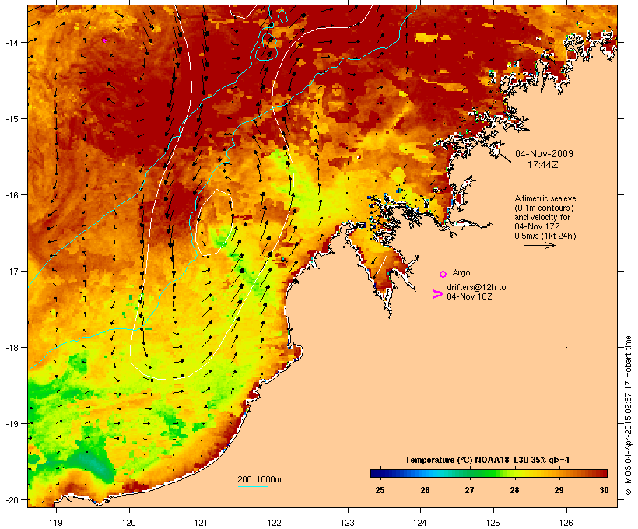
Task: Click the longitude axis label 120
Action: click(129, 523)
